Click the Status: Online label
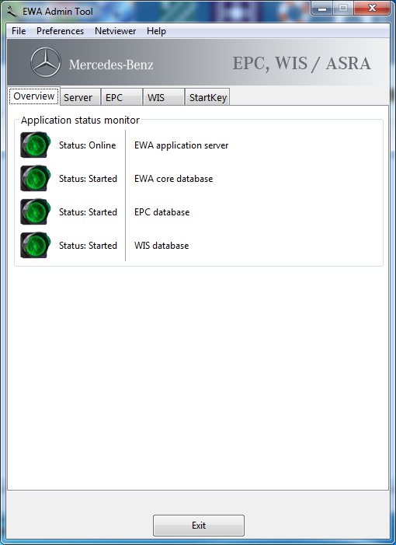Viewport: 396px width, 545px height. tap(88, 145)
